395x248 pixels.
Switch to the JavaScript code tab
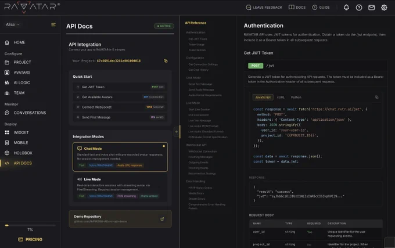tap(263, 97)
